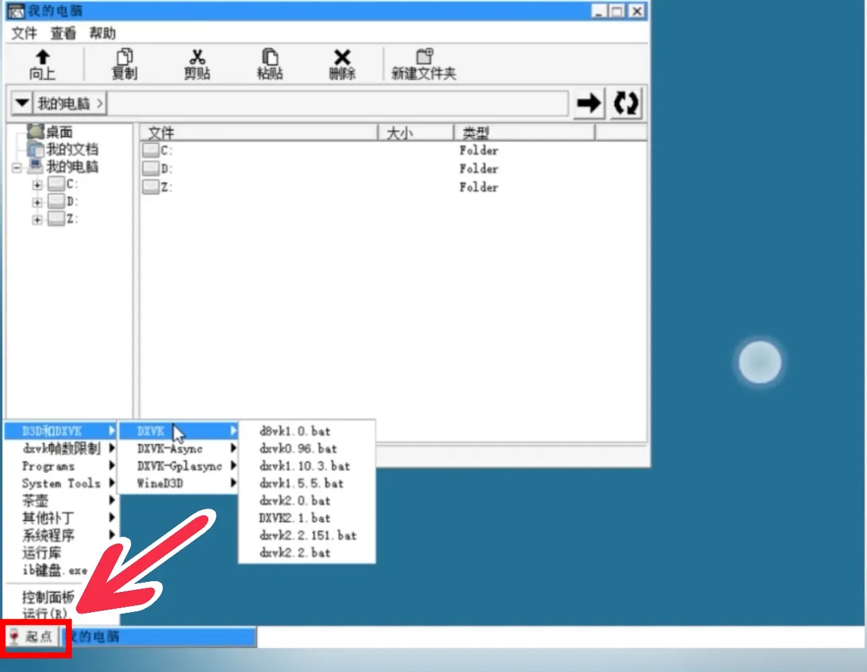Click the Z: drive icon in the file list

click(151, 186)
